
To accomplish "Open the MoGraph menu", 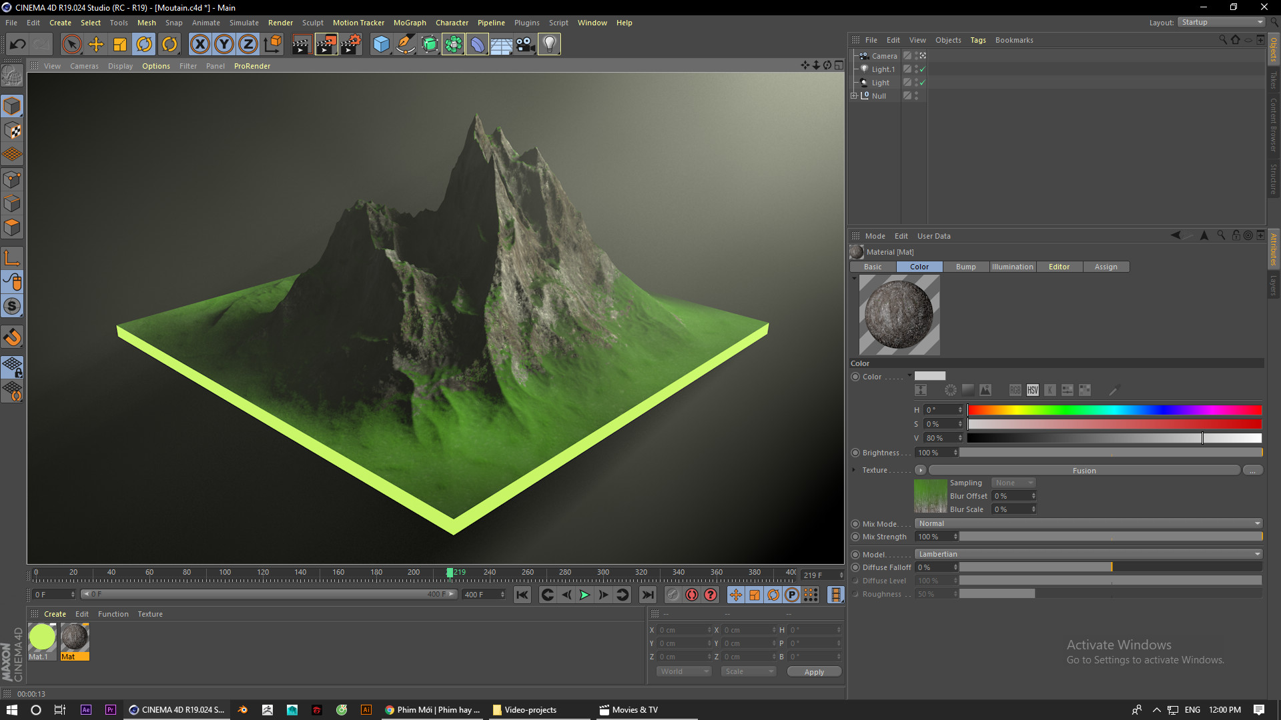I will click(x=409, y=22).
